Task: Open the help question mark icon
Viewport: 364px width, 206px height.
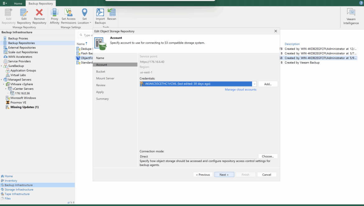Action: tap(361, 3)
